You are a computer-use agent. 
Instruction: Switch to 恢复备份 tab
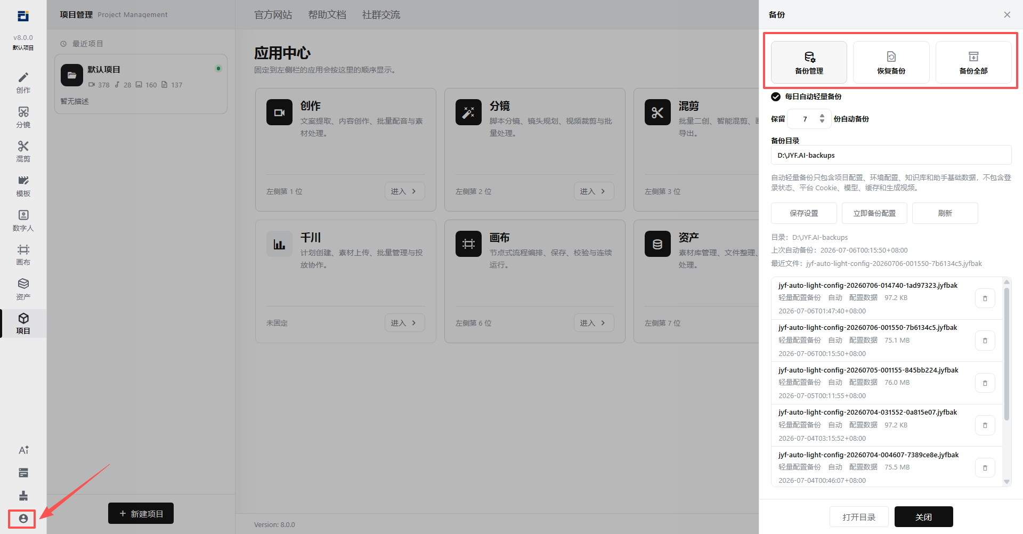click(891, 62)
